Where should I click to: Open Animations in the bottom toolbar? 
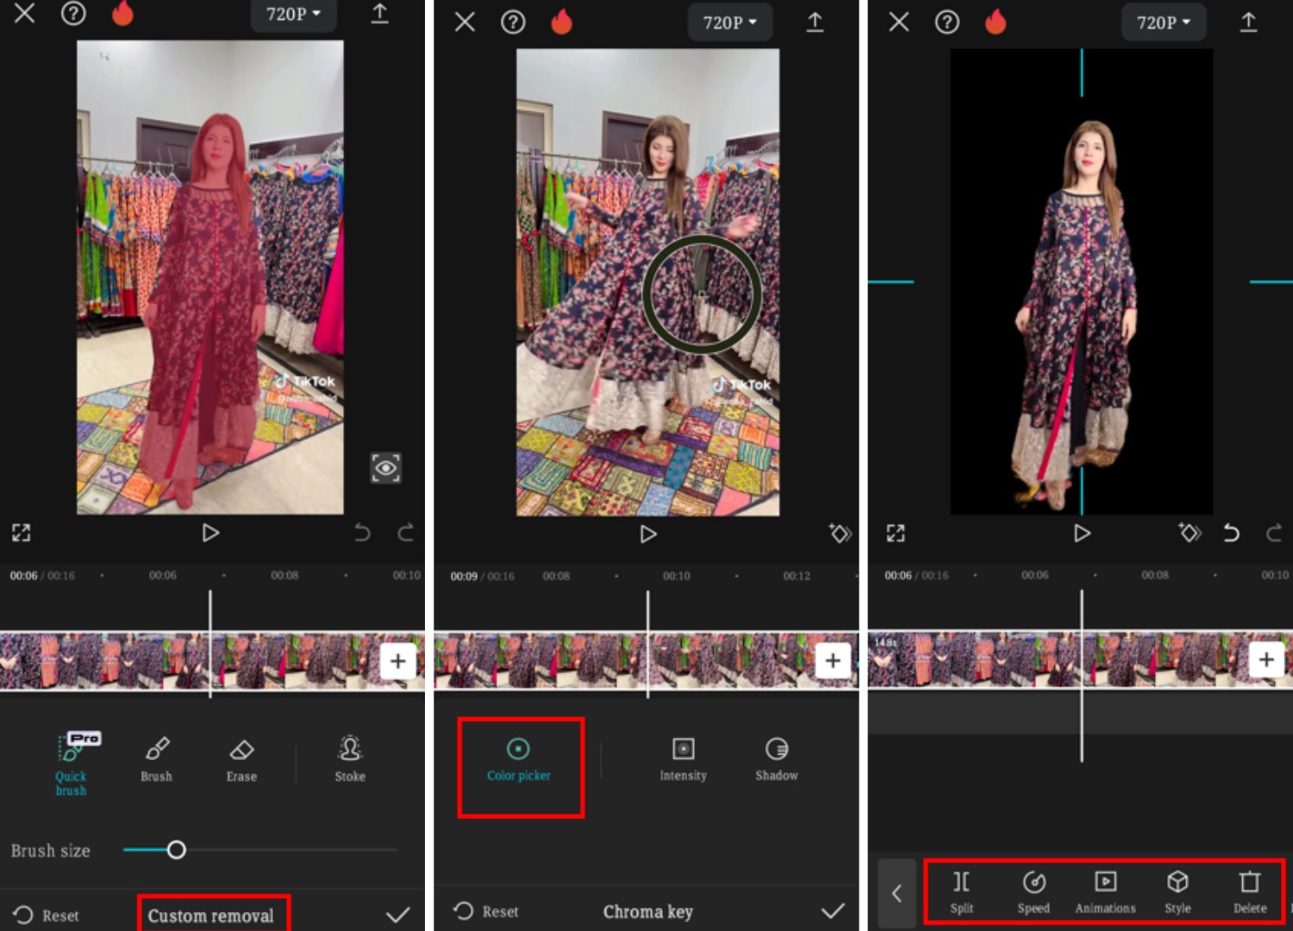click(x=1105, y=892)
